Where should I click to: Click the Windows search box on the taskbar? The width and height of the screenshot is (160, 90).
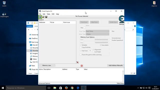tap(26, 88)
